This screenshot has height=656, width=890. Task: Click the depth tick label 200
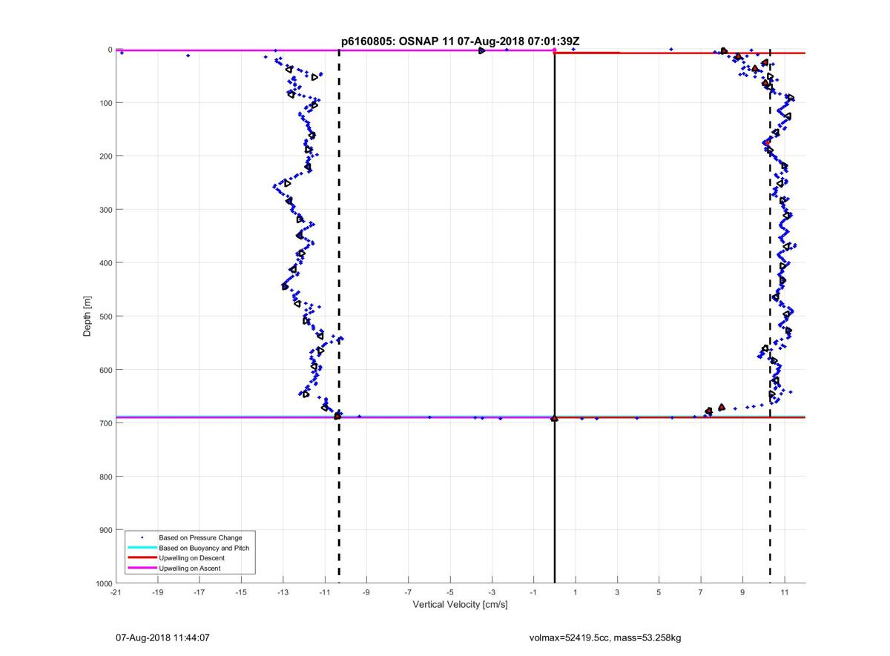pyautogui.click(x=105, y=156)
